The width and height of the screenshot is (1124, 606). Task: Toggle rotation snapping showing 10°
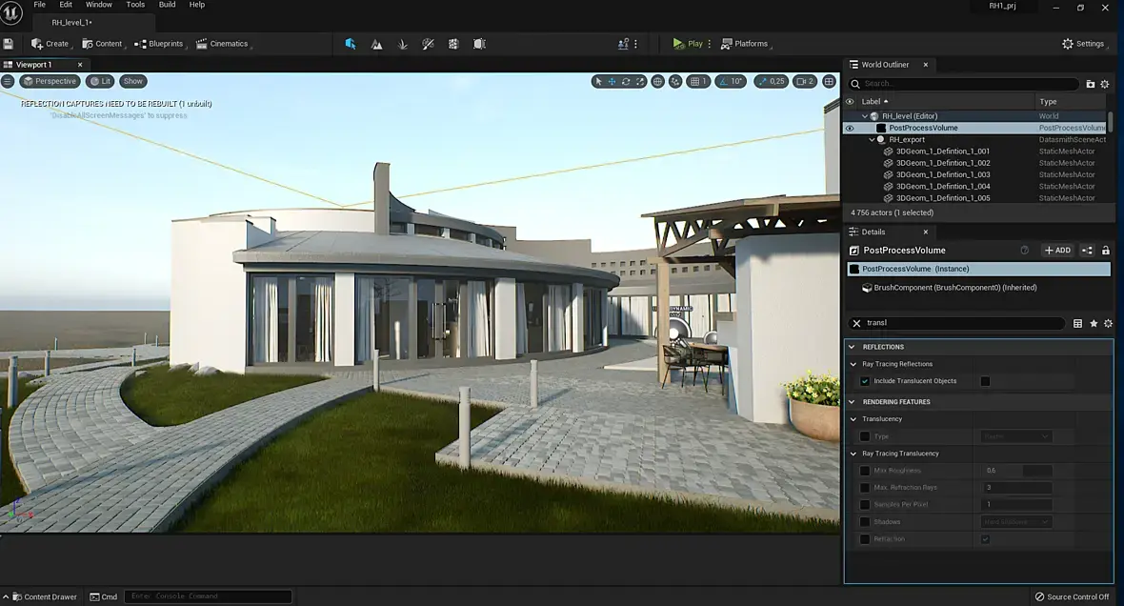pyautogui.click(x=731, y=81)
